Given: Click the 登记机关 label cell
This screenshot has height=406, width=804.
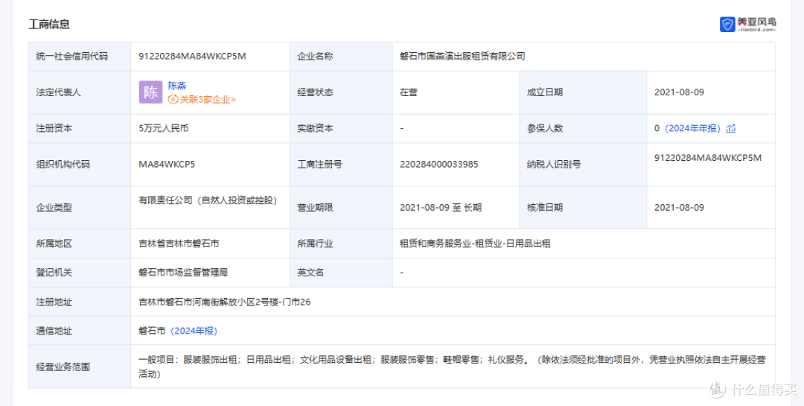Looking at the screenshot, I should (x=80, y=273).
